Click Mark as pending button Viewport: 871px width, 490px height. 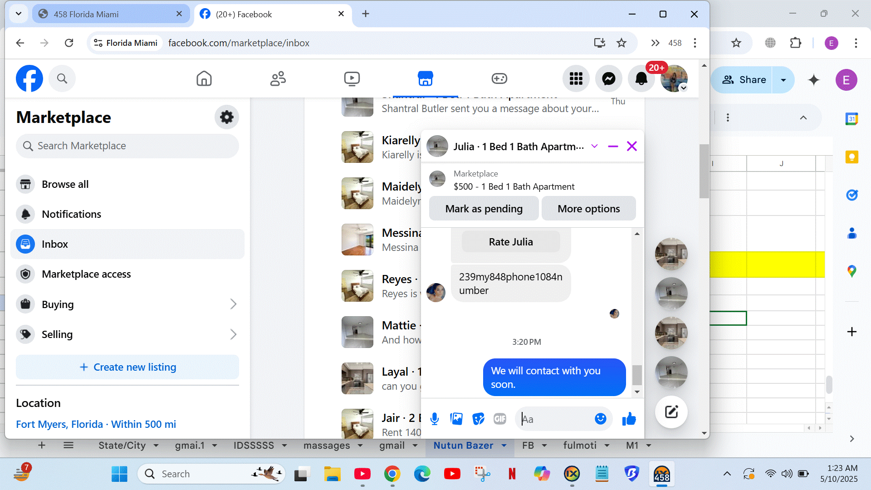pos(484,209)
